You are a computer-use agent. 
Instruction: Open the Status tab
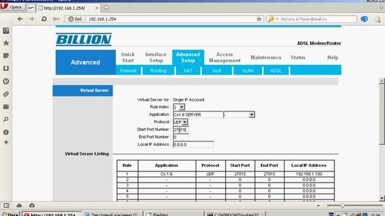click(x=298, y=58)
